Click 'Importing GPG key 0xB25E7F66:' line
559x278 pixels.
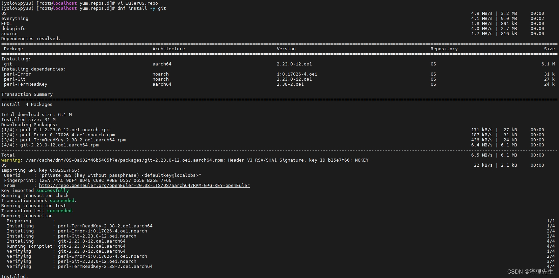click(41, 170)
